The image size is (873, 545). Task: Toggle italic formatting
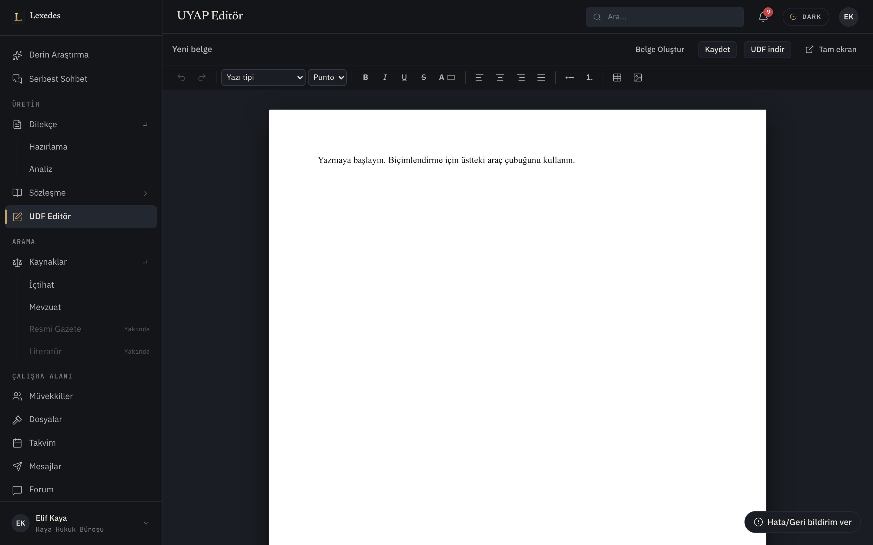click(x=385, y=78)
